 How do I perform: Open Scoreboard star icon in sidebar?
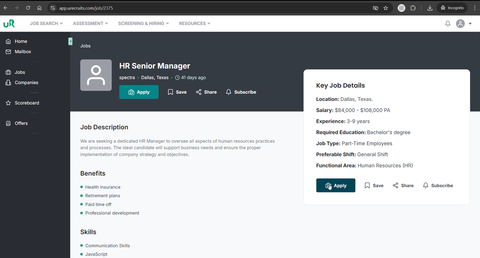(x=8, y=103)
